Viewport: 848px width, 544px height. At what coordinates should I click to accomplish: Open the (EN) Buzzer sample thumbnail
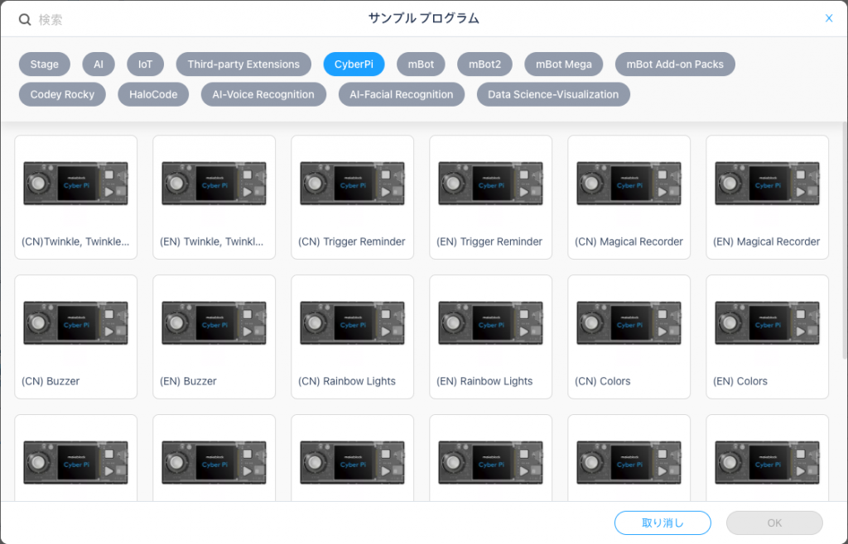214,323
